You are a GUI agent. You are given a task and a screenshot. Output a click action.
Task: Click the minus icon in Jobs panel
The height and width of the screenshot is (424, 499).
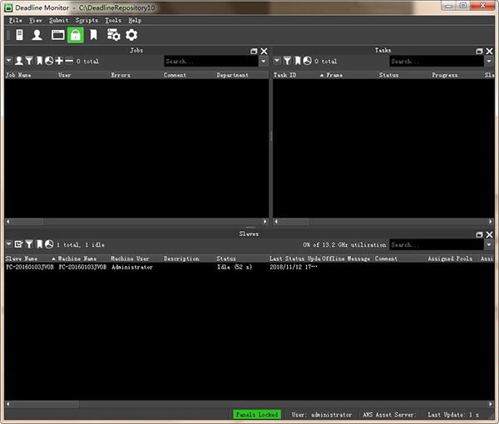click(69, 61)
